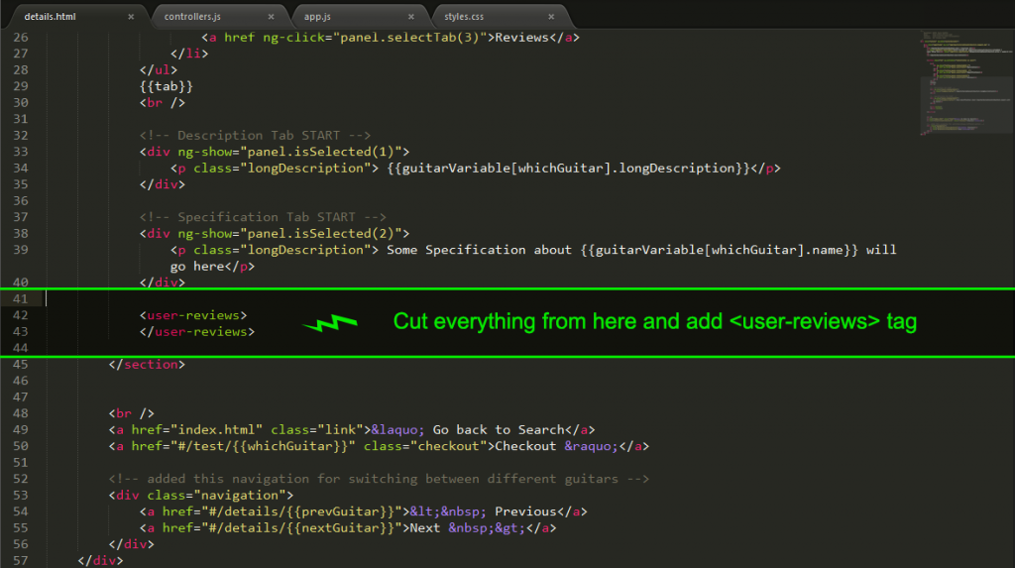Close the details.html tab
Screen dimensions: 1015x568
coord(131,17)
